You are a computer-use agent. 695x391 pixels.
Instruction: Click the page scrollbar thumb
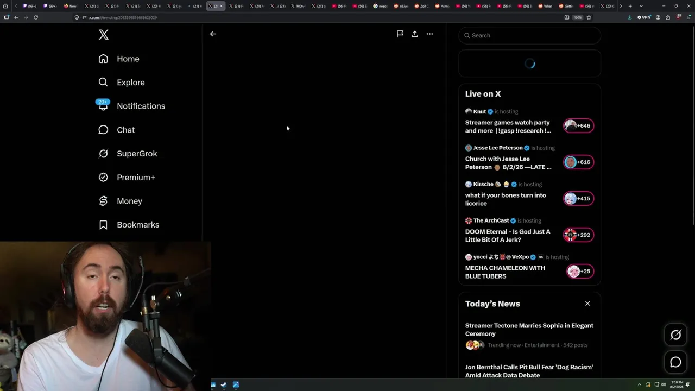693,125
